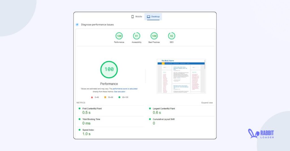Open the 'See calculator' link
This screenshot has height=151, width=290.
click(x=120, y=92)
